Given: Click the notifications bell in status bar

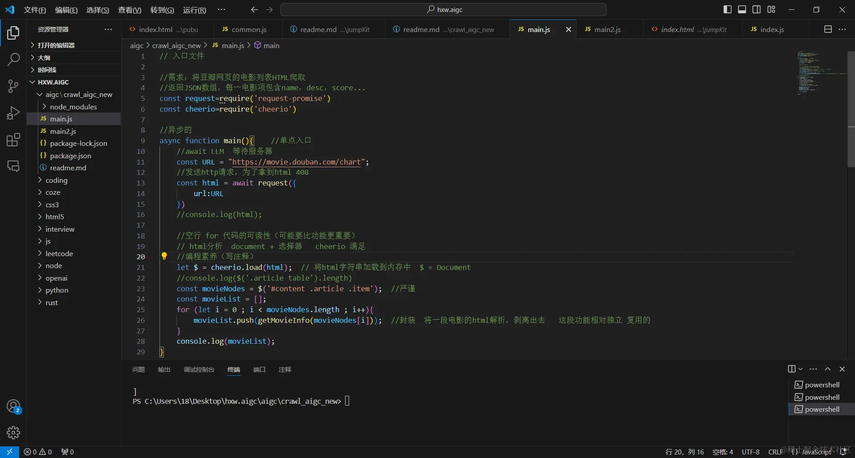Looking at the screenshot, I should [843, 452].
